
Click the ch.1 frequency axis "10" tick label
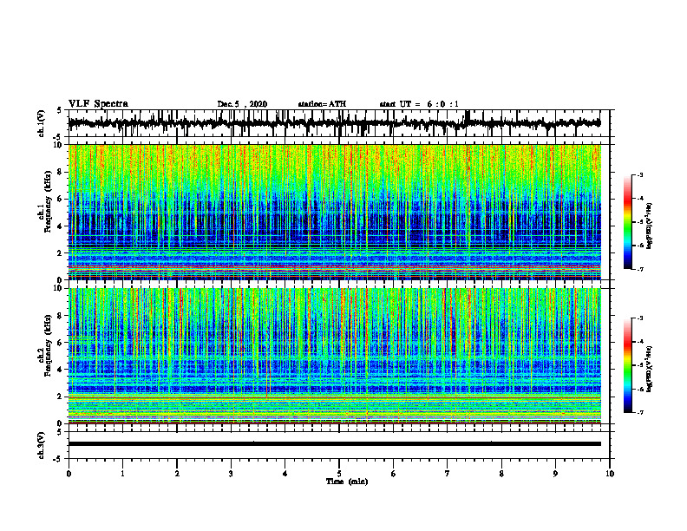(58, 145)
